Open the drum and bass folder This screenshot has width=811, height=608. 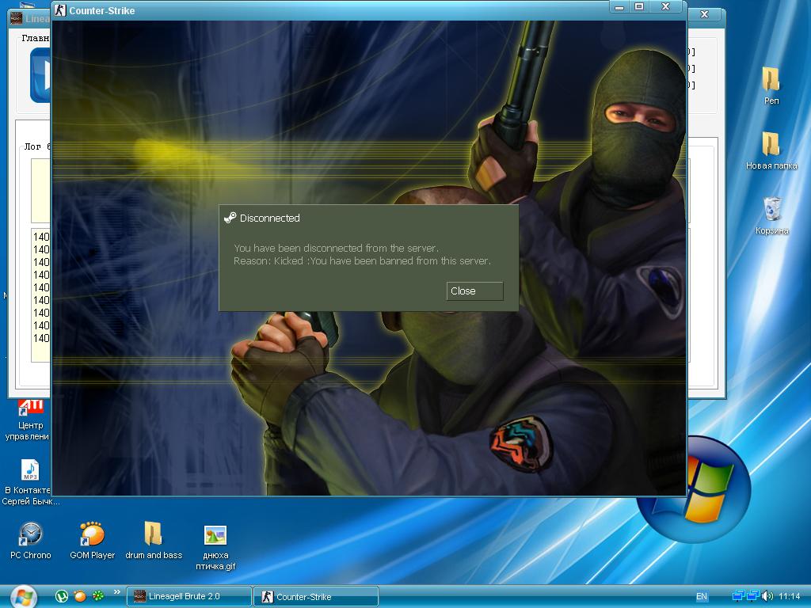(x=154, y=541)
